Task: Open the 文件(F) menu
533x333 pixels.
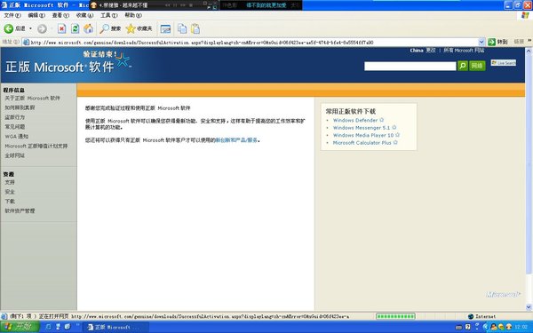Action: click(x=12, y=15)
